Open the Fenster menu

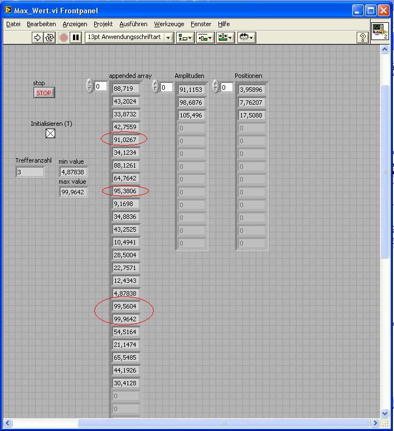coord(201,24)
